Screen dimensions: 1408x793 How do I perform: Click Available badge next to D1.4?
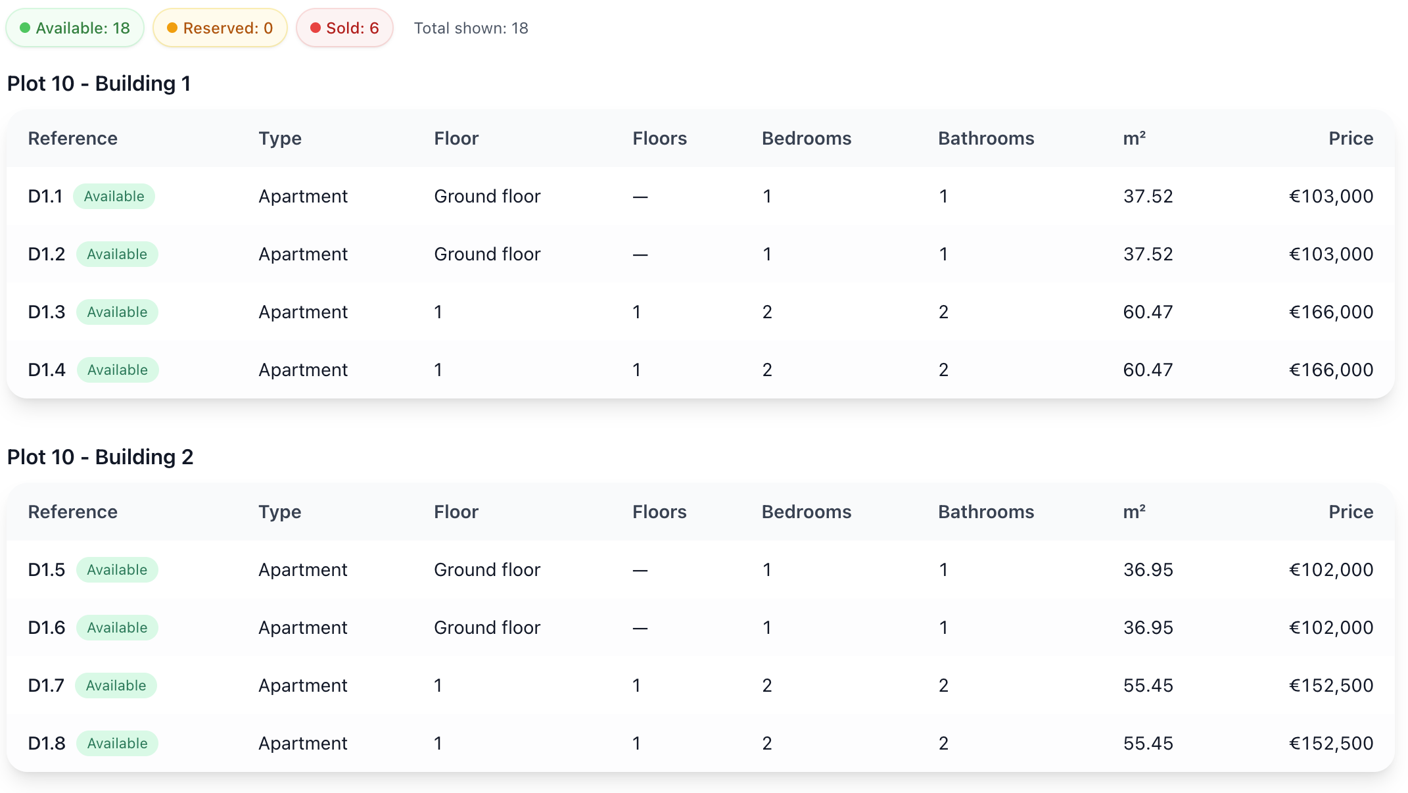(x=118, y=370)
